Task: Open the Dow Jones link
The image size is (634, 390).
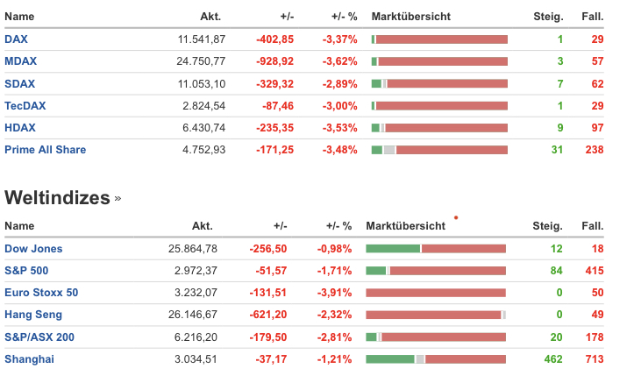Action: click(x=33, y=249)
